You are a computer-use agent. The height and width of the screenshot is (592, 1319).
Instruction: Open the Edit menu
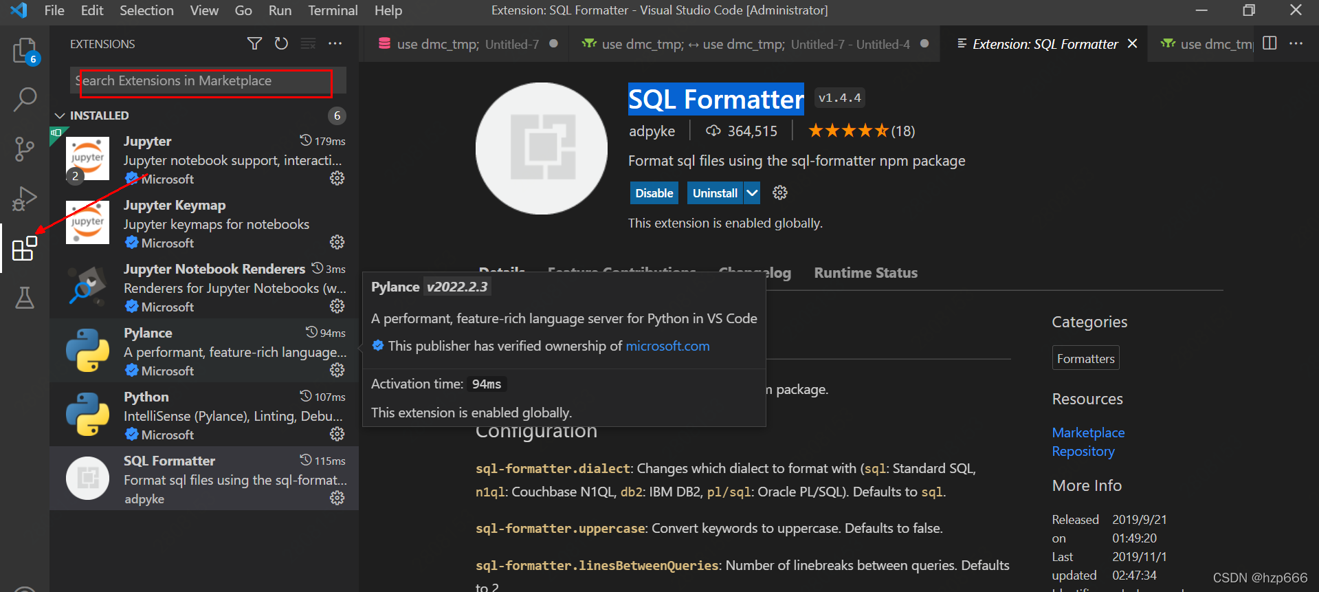tap(92, 10)
